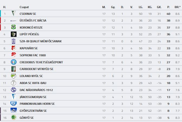
Task: Click the Koroncó KSSZE team logo
Action: [x=13, y=27]
